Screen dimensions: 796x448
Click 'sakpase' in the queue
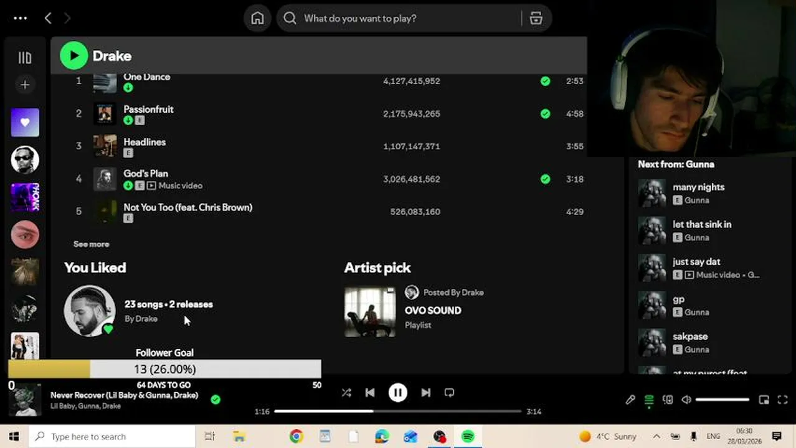click(x=690, y=336)
